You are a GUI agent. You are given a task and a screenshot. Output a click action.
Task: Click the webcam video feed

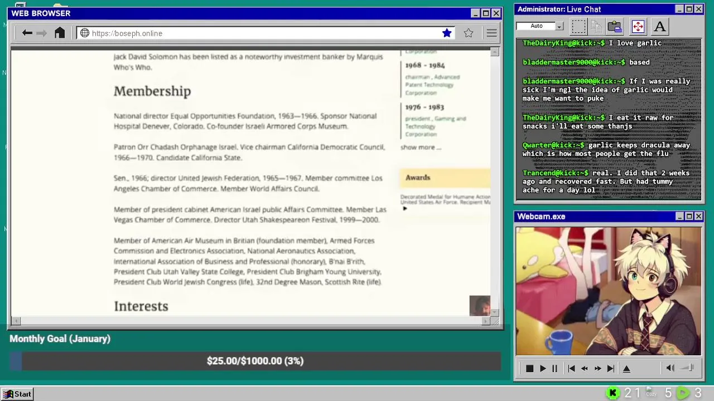pyautogui.click(x=608, y=291)
